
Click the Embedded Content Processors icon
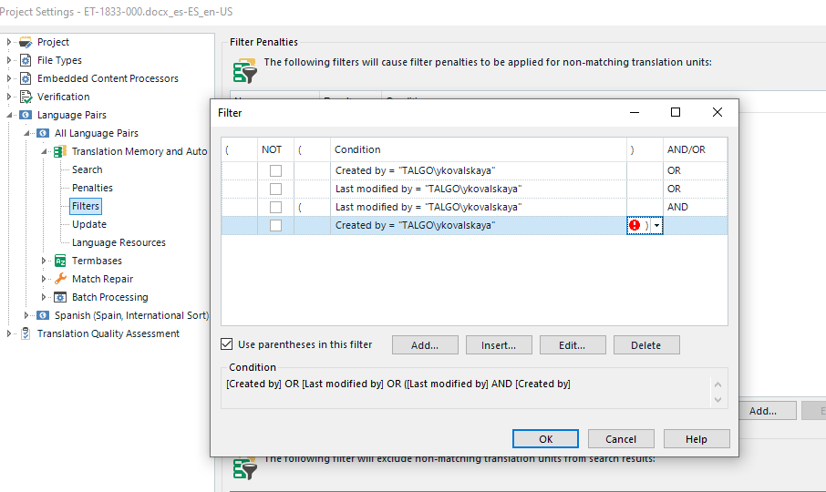26,78
